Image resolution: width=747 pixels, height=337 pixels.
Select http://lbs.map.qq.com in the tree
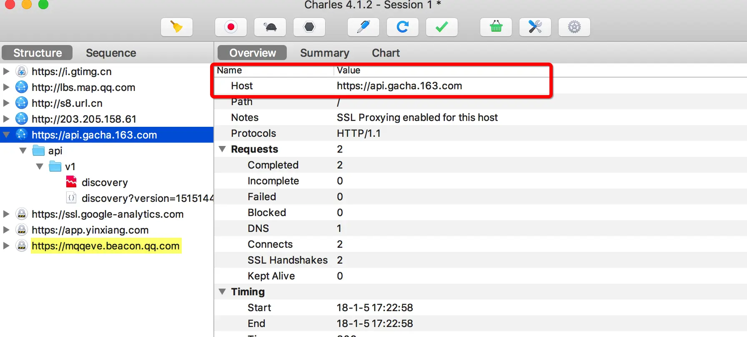[83, 87]
